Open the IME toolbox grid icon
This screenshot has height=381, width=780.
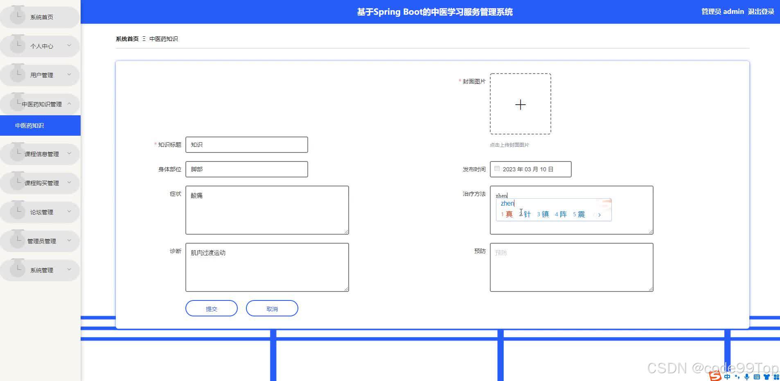point(776,377)
